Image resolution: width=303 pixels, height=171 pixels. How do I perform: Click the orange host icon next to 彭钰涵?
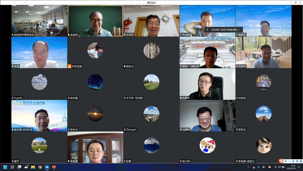coord(69,66)
